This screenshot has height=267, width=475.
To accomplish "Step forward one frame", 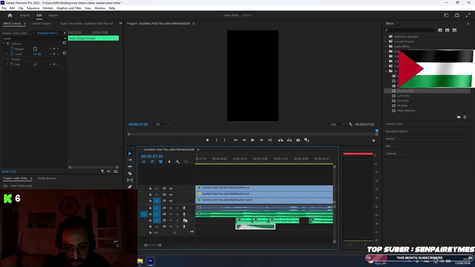I will [261, 140].
